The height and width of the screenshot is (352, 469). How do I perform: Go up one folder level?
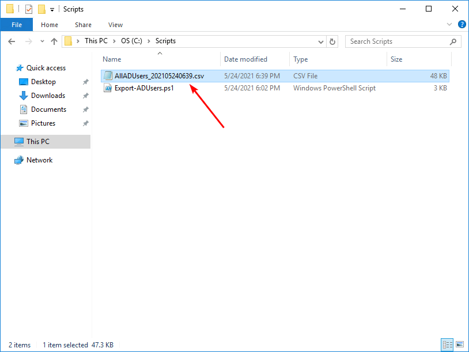54,41
